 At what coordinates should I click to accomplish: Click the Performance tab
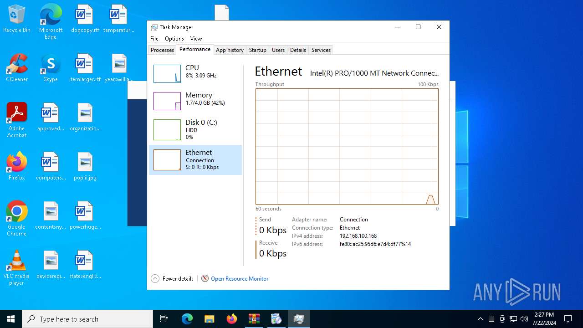[195, 49]
